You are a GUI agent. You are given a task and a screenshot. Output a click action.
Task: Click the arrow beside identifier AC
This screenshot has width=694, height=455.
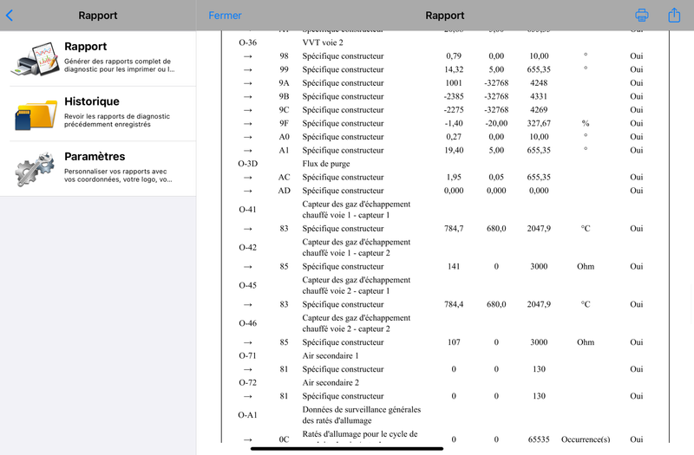click(248, 178)
